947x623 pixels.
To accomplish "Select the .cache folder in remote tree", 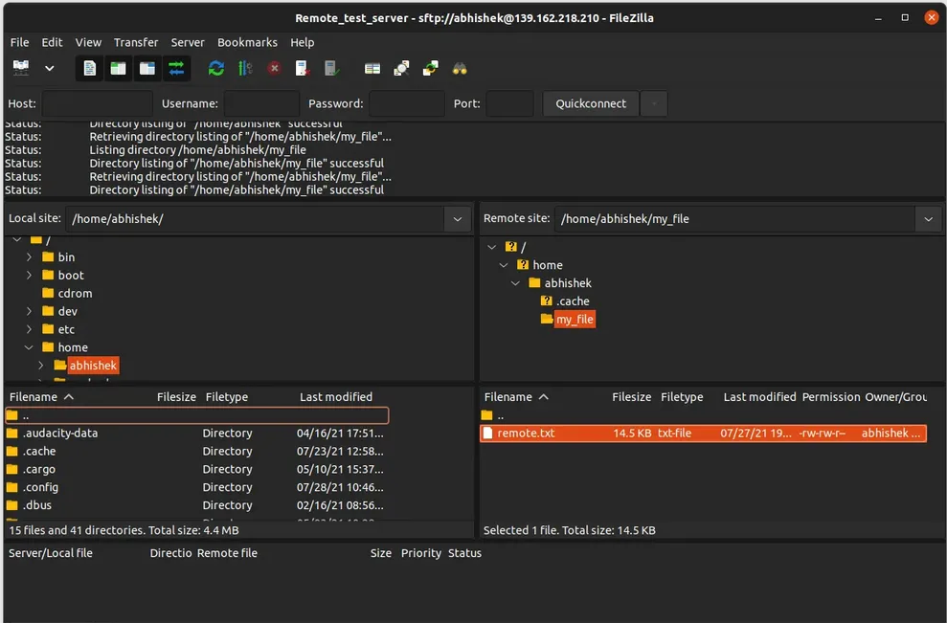I will pos(573,301).
